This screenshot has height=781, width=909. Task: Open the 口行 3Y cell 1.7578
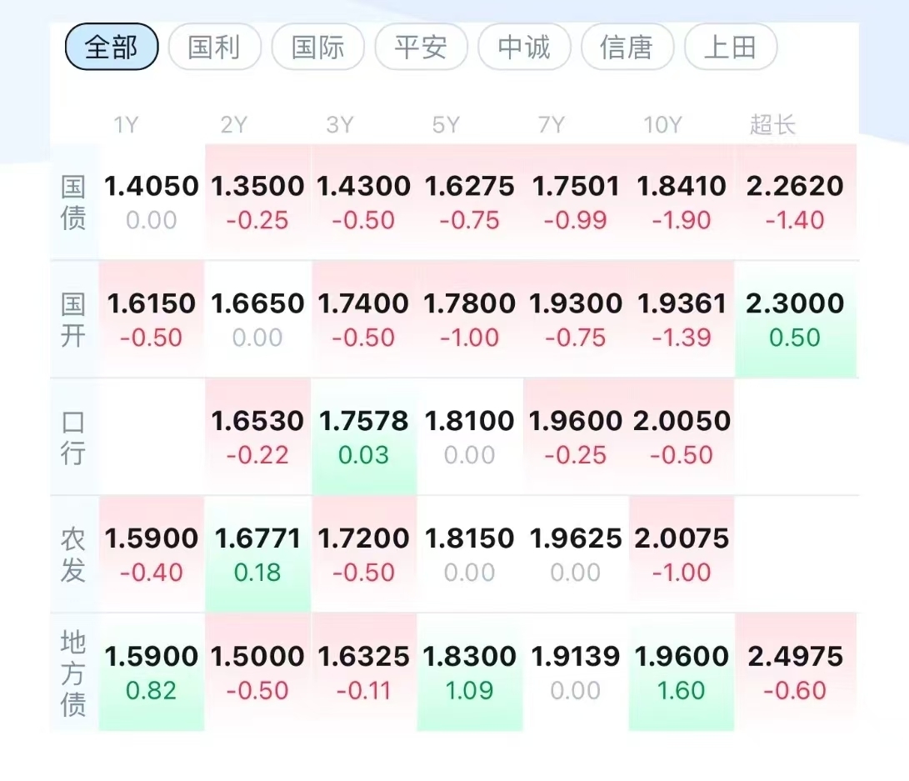(x=363, y=437)
